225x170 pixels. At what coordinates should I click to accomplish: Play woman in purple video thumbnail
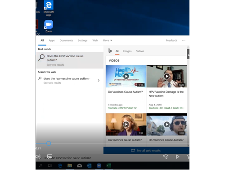pyautogui.click(x=126, y=124)
